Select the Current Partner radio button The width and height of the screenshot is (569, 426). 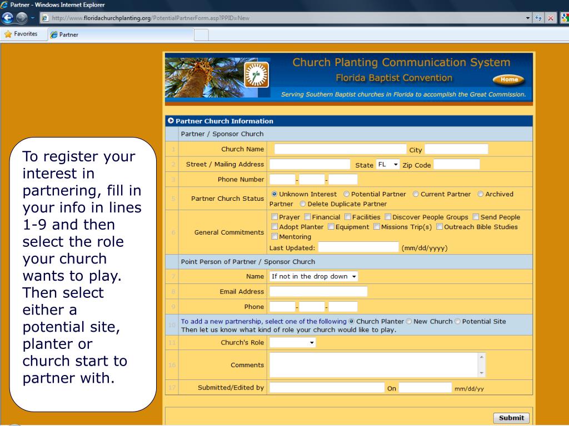[416, 194]
